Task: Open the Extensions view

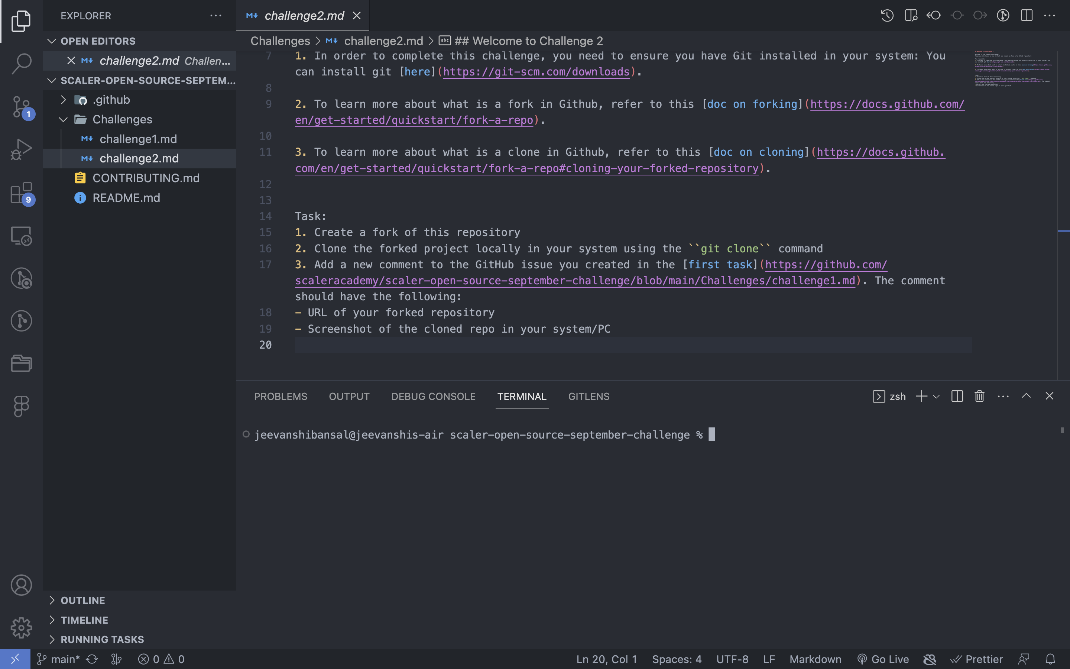Action: [x=21, y=193]
